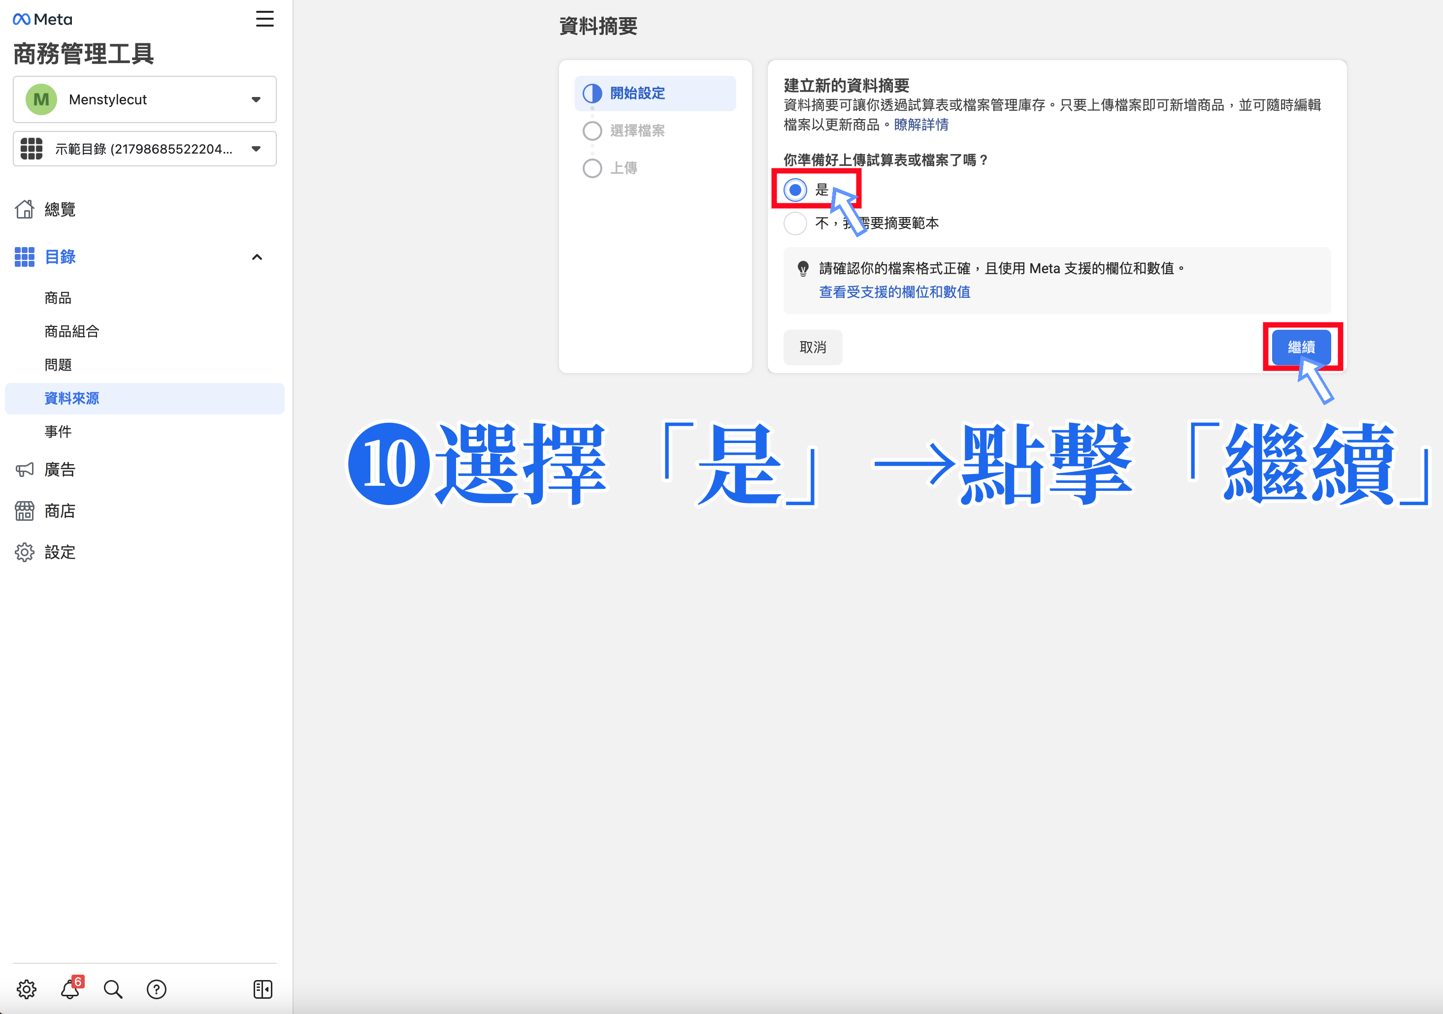The image size is (1443, 1014).
Task: Collapse the sidebar panel icon
Action: pyautogui.click(x=262, y=989)
